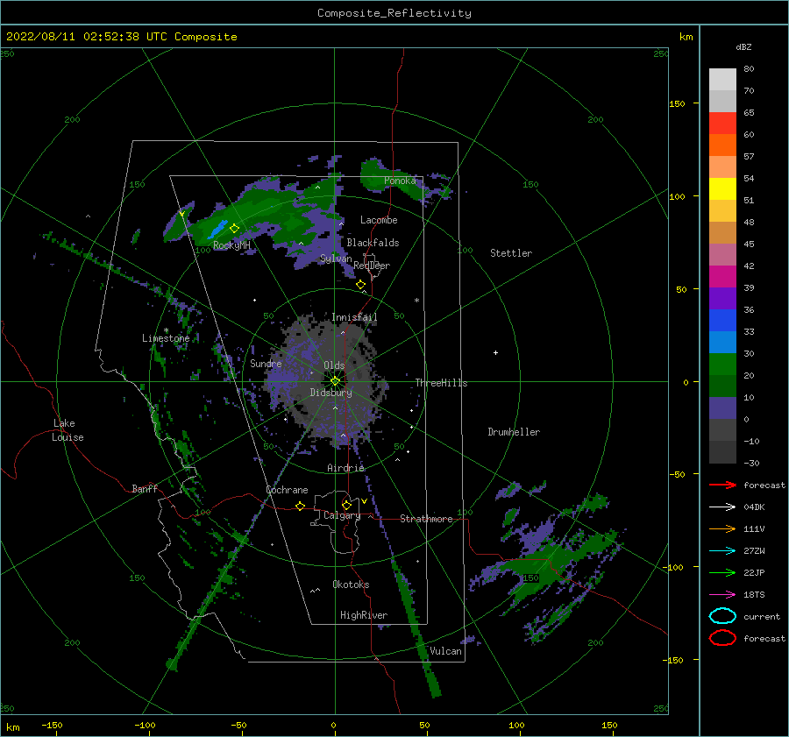The height and width of the screenshot is (737, 789).
Task: Click yellow diamond marker beside RockyMH
Action: click(x=234, y=229)
